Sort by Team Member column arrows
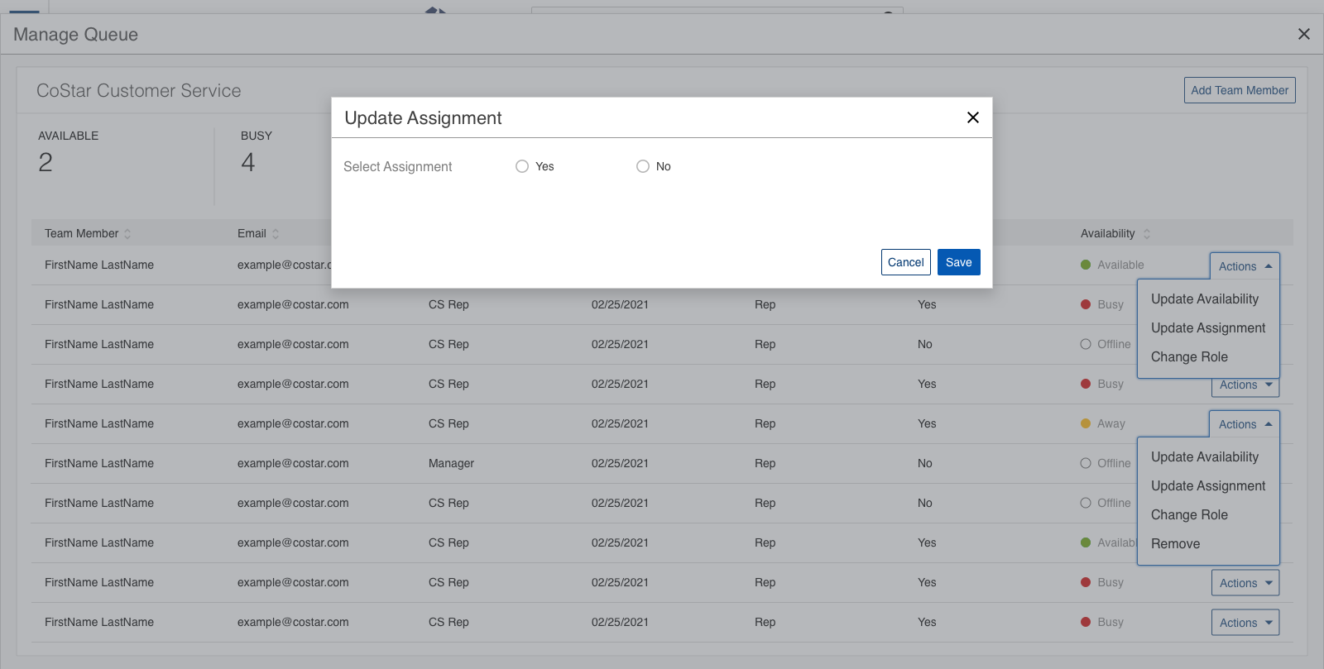Image resolution: width=1324 pixels, height=669 pixels. (127, 234)
